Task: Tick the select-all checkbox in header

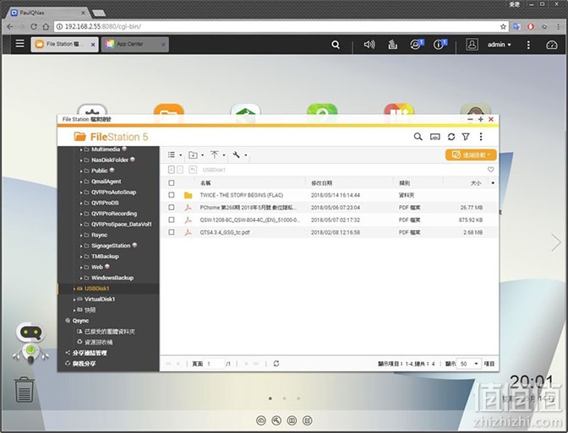Action: (172, 182)
